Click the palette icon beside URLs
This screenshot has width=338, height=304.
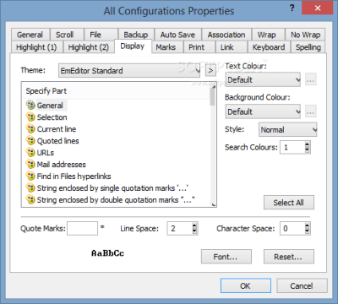click(x=30, y=152)
